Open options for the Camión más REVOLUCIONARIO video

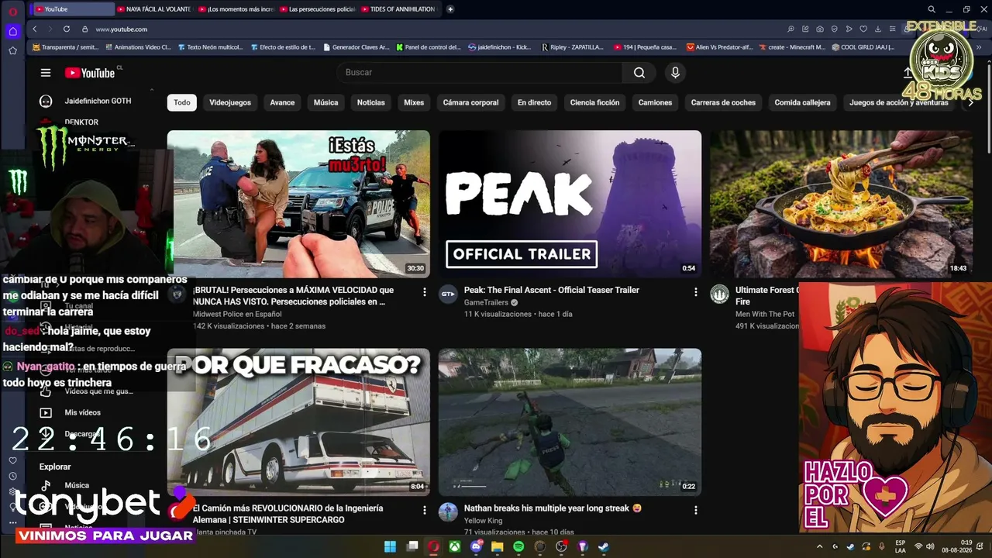(424, 510)
